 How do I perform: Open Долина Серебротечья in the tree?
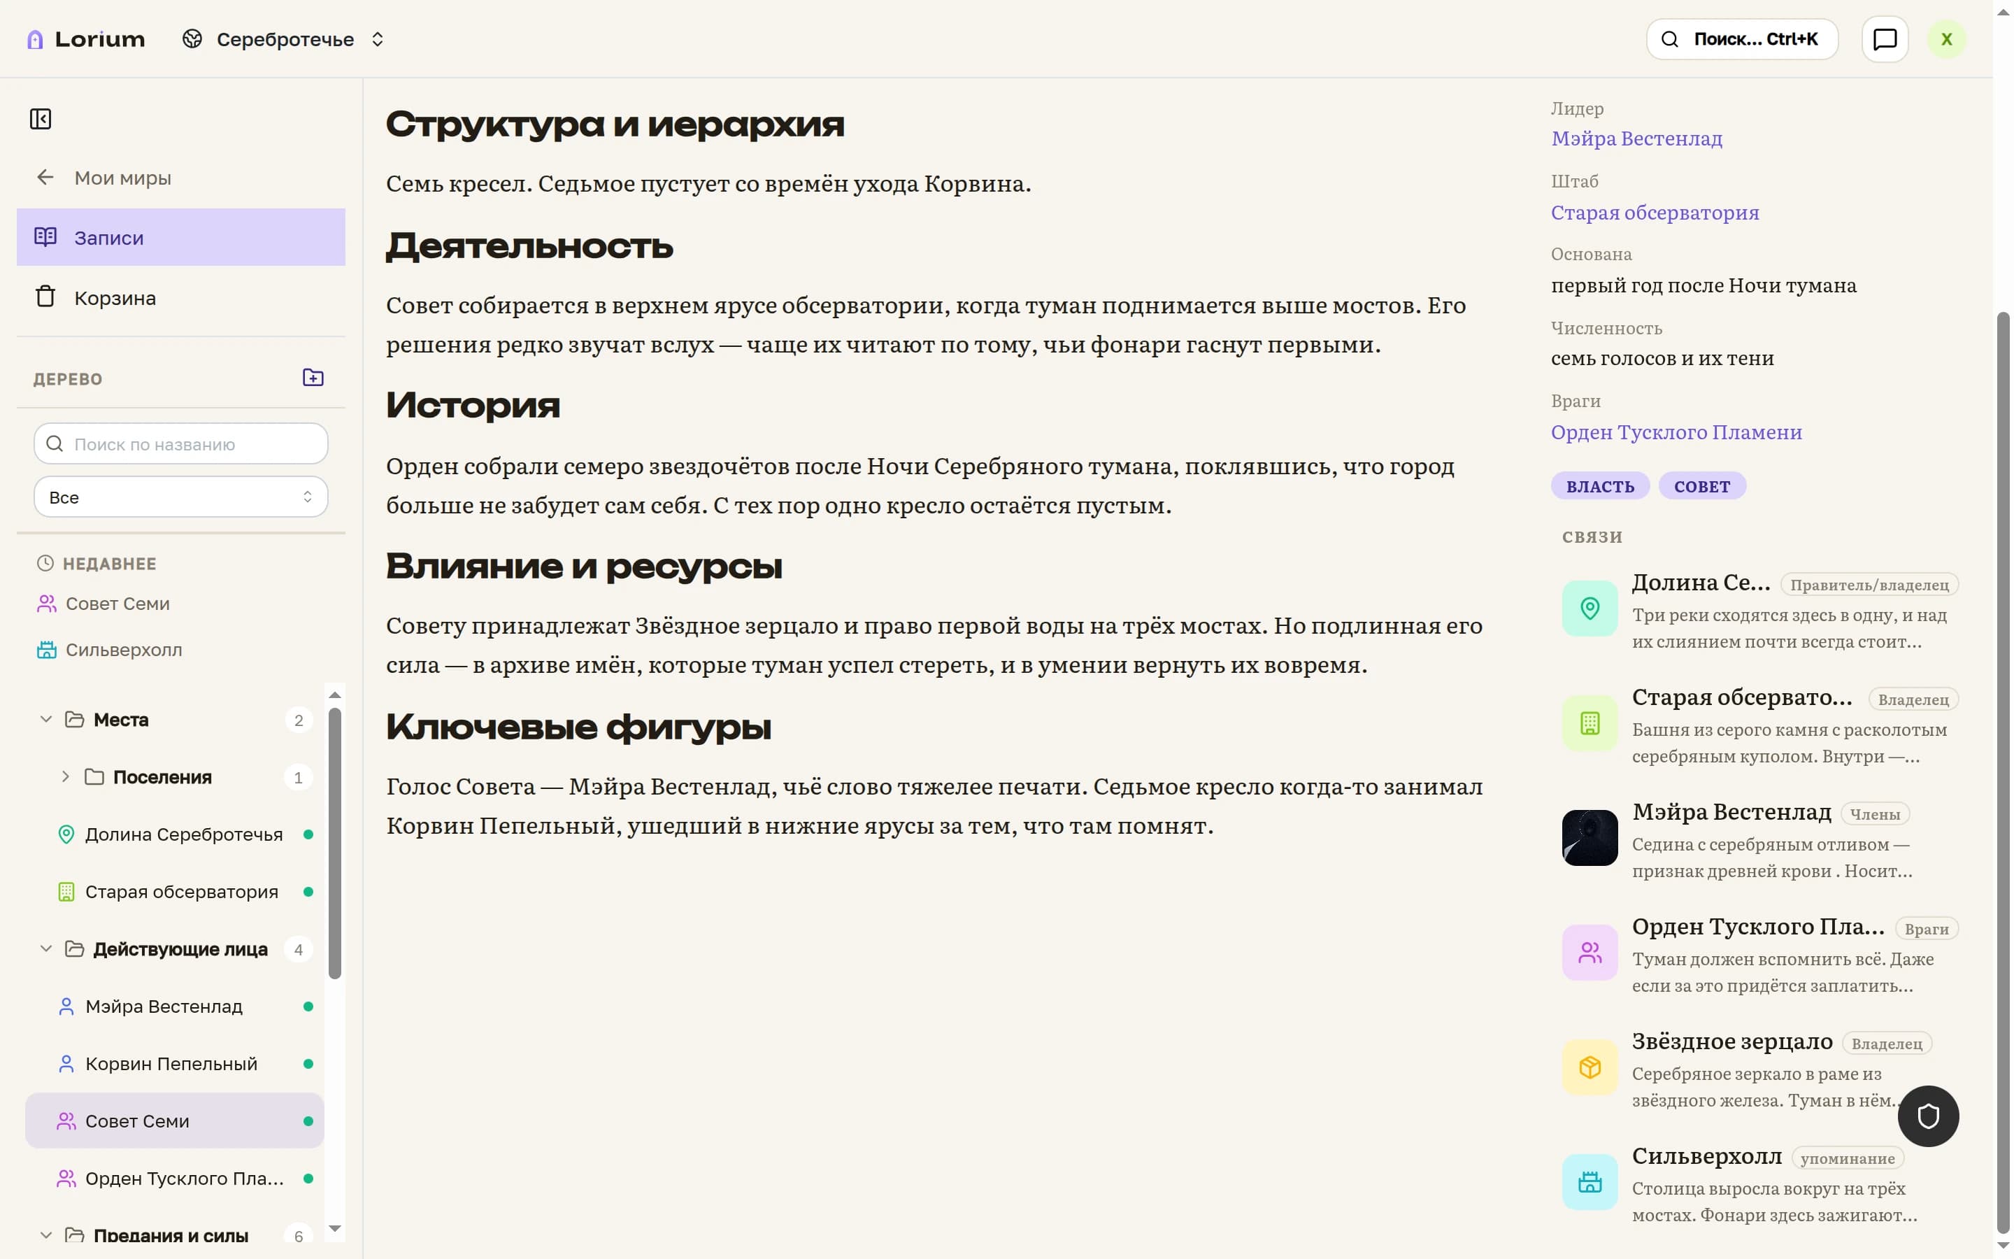[x=175, y=834]
